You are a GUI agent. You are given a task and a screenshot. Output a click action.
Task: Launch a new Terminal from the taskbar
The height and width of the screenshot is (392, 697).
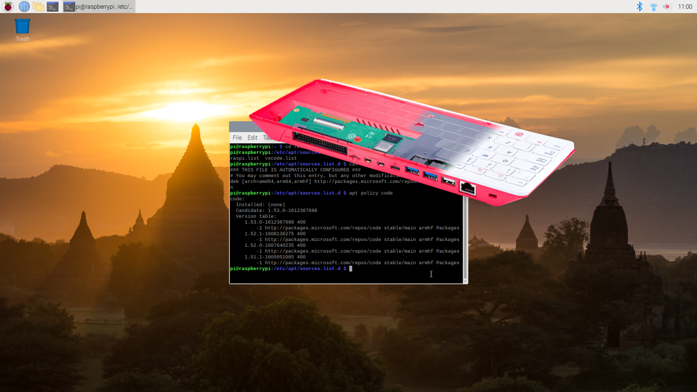[x=52, y=6]
